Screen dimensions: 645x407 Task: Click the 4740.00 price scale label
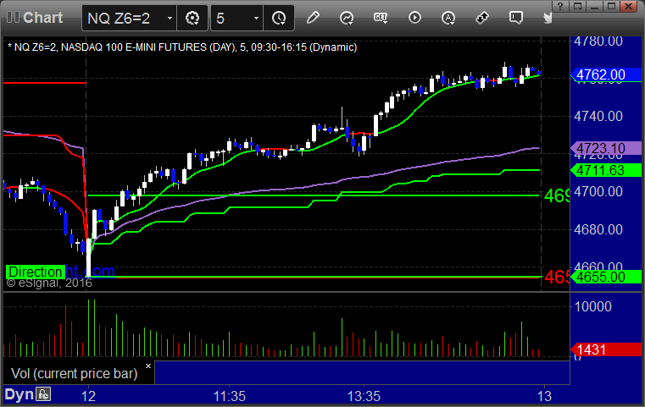click(598, 116)
